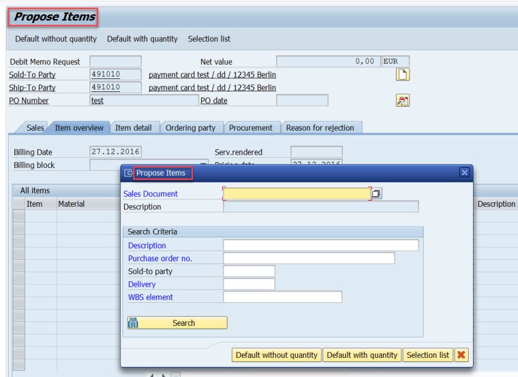Click the Serv.rendered date field
The image size is (518, 377).
pyautogui.click(x=316, y=152)
